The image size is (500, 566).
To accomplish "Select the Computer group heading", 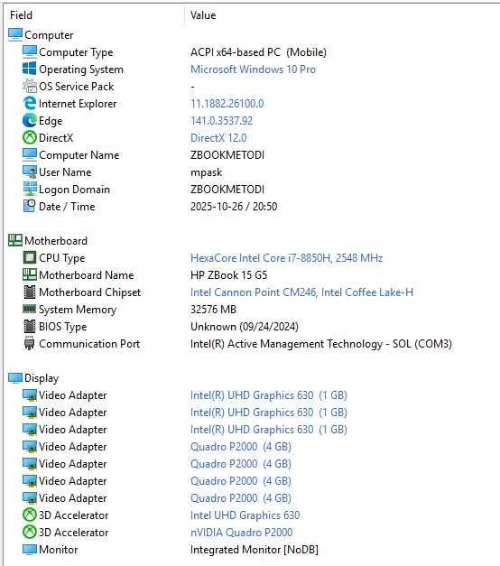I will click(x=49, y=35).
